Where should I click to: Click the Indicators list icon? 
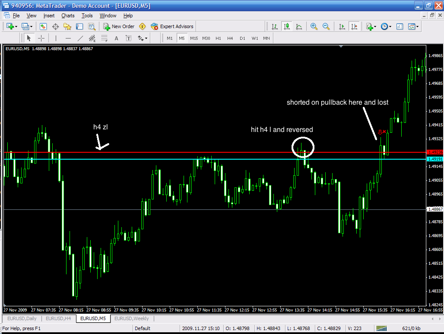click(x=370, y=26)
